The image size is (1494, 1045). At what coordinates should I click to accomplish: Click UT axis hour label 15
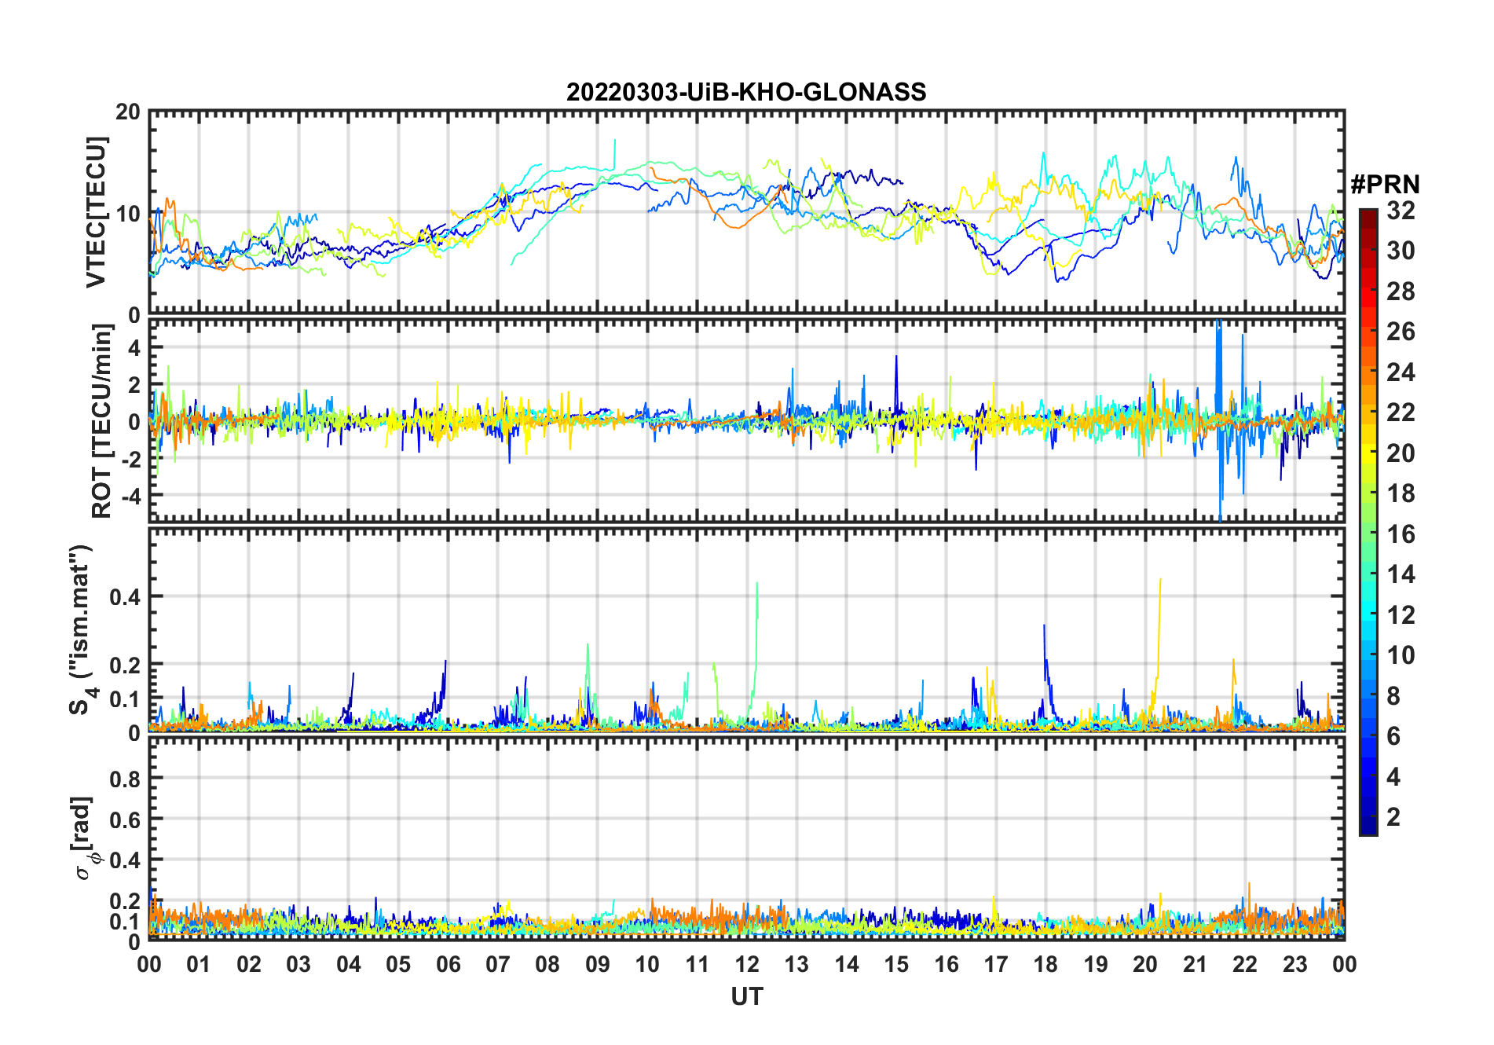pyautogui.click(x=896, y=964)
